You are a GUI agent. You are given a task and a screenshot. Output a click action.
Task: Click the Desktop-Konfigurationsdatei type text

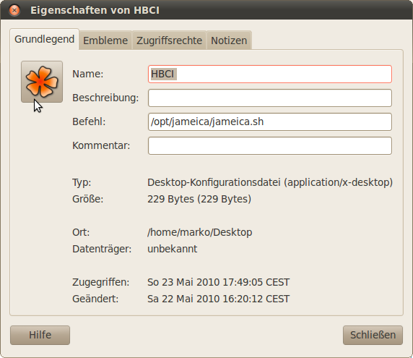coord(270,182)
